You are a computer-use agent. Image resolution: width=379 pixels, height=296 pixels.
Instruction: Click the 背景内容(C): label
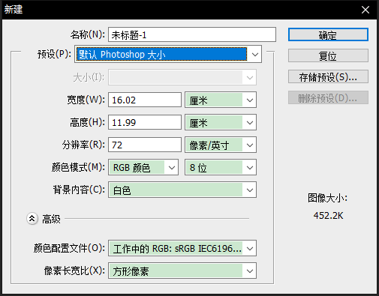(x=79, y=190)
